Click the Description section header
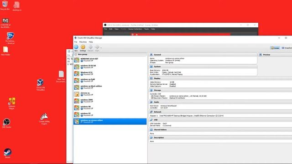 pyautogui.click(x=220, y=138)
